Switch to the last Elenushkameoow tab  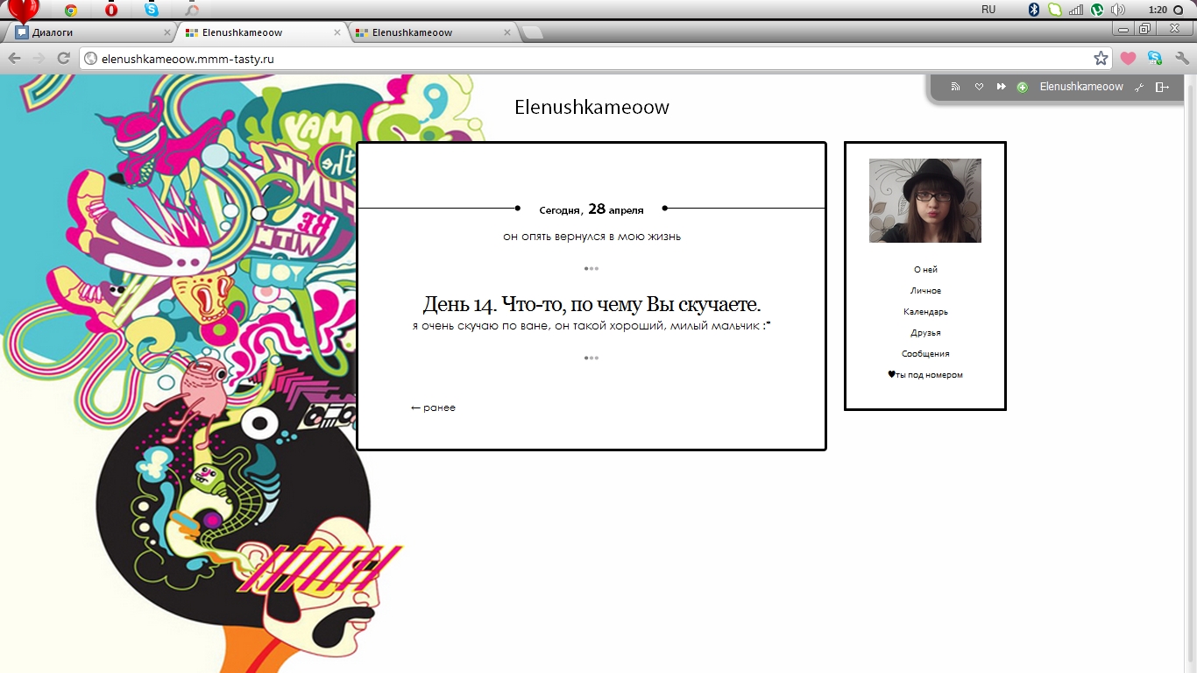[434, 32]
